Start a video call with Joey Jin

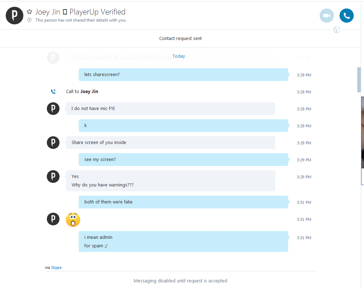327,16
